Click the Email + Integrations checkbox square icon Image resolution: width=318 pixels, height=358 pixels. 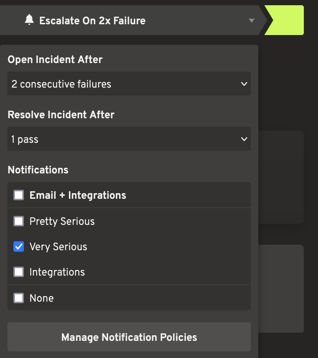click(19, 195)
